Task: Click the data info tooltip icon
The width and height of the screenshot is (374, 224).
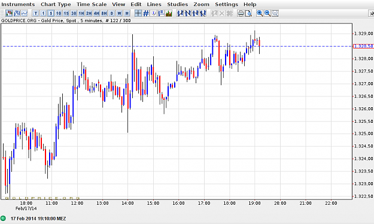Action: click(154, 13)
